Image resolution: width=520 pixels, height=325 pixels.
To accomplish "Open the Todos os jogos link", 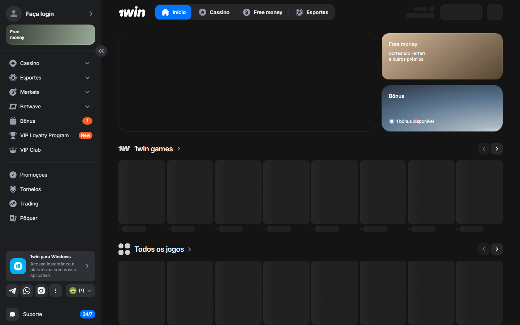I will pyautogui.click(x=155, y=249).
